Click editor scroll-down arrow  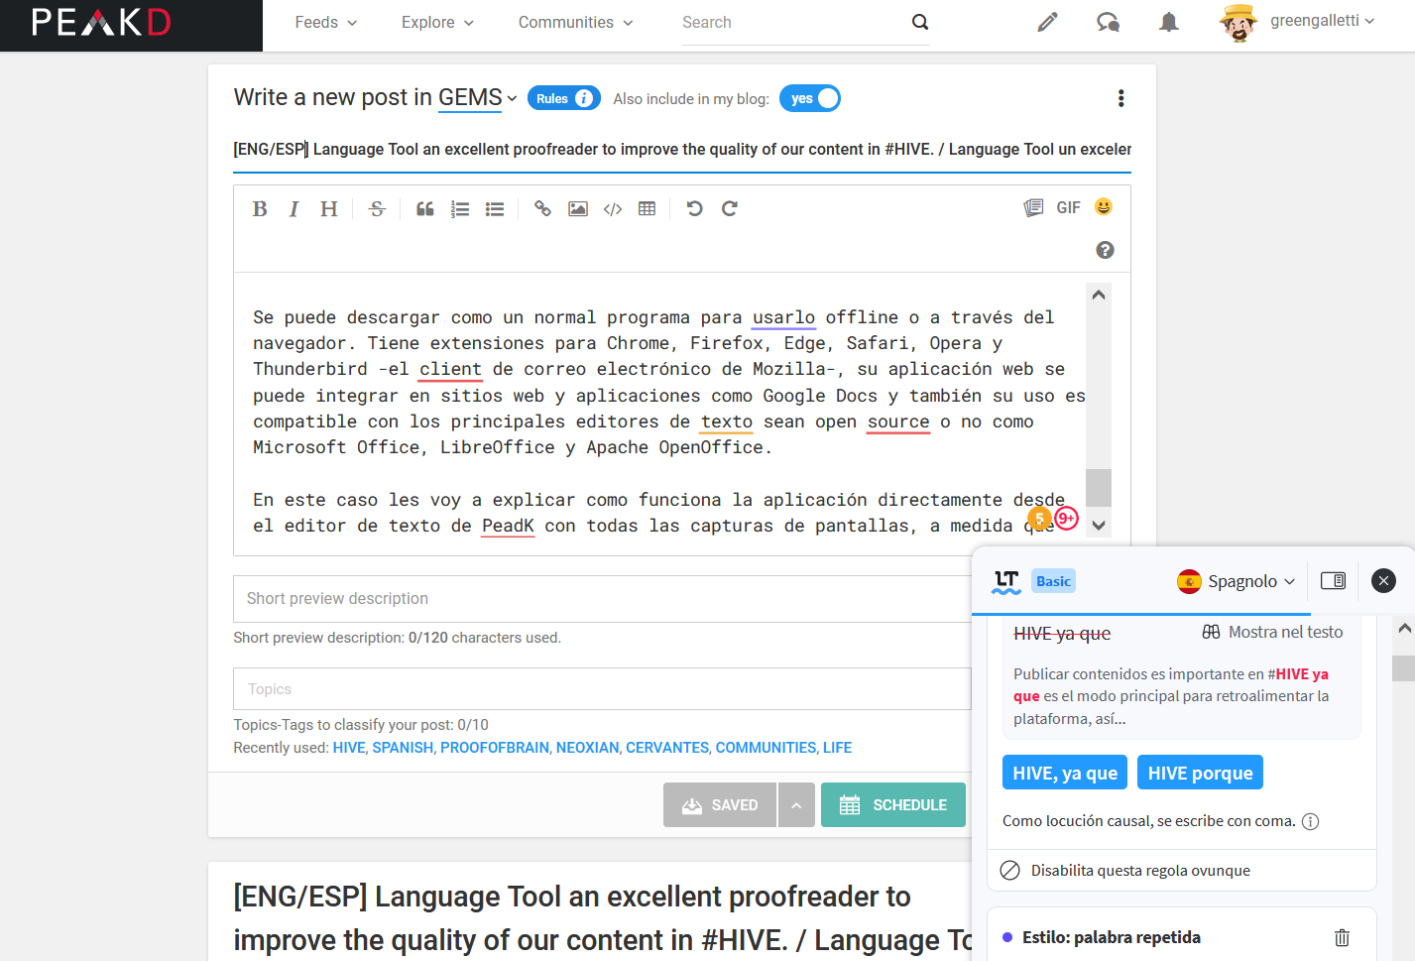1098,526
